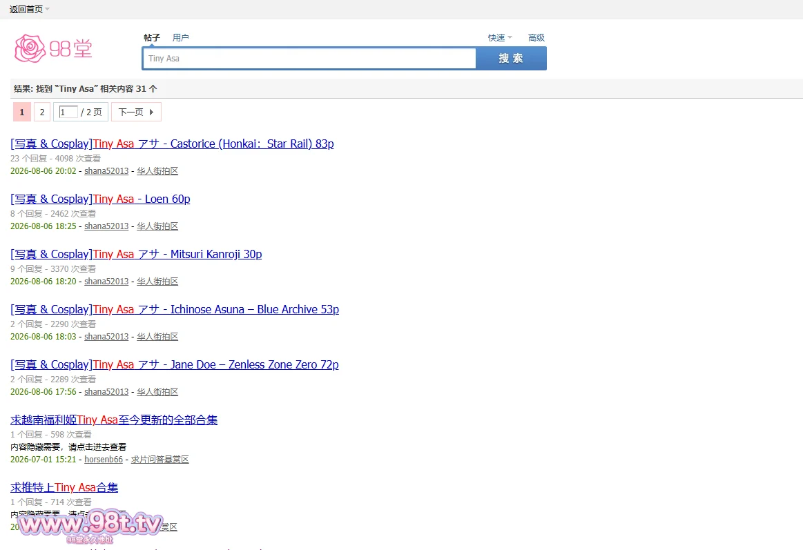Open Castorice Honkai Star Rail 83p post
Image resolution: width=803 pixels, height=550 pixels.
coord(172,144)
